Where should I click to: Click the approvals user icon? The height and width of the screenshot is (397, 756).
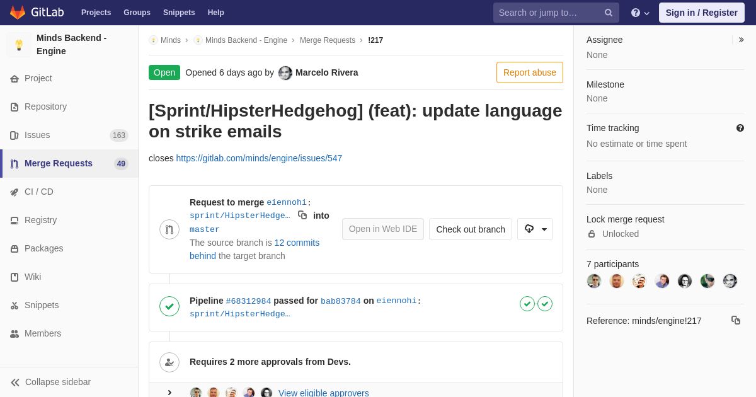[x=169, y=362]
